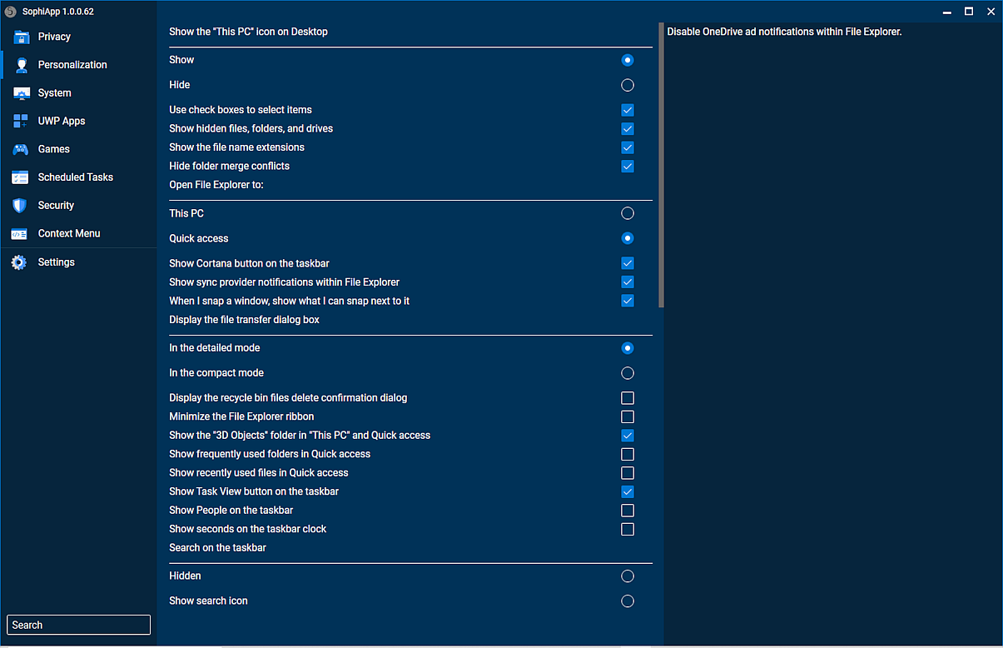Image resolution: width=1003 pixels, height=648 pixels.
Task: Enable recycle bin delete confirmation dialog
Action: tap(628, 398)
